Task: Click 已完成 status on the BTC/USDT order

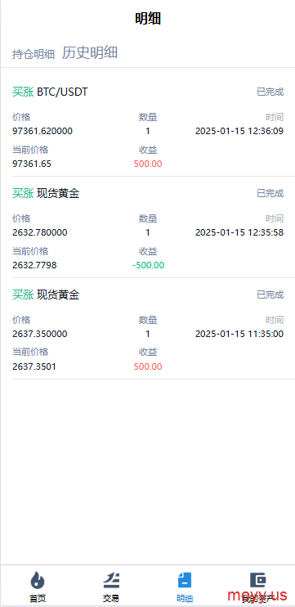Action: point(270,92)
